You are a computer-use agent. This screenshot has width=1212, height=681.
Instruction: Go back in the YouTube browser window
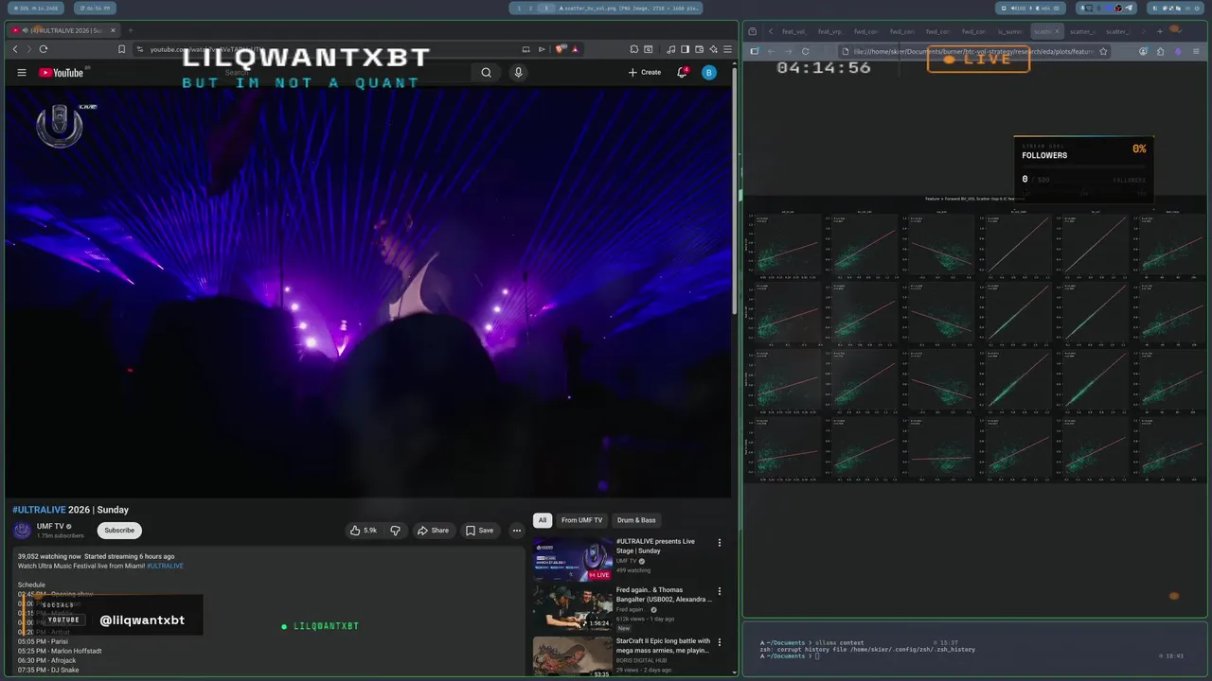coord(15,49)
